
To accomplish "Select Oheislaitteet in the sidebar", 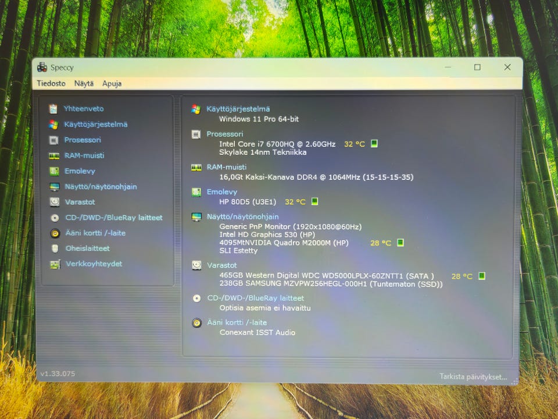I will point(88,248).
